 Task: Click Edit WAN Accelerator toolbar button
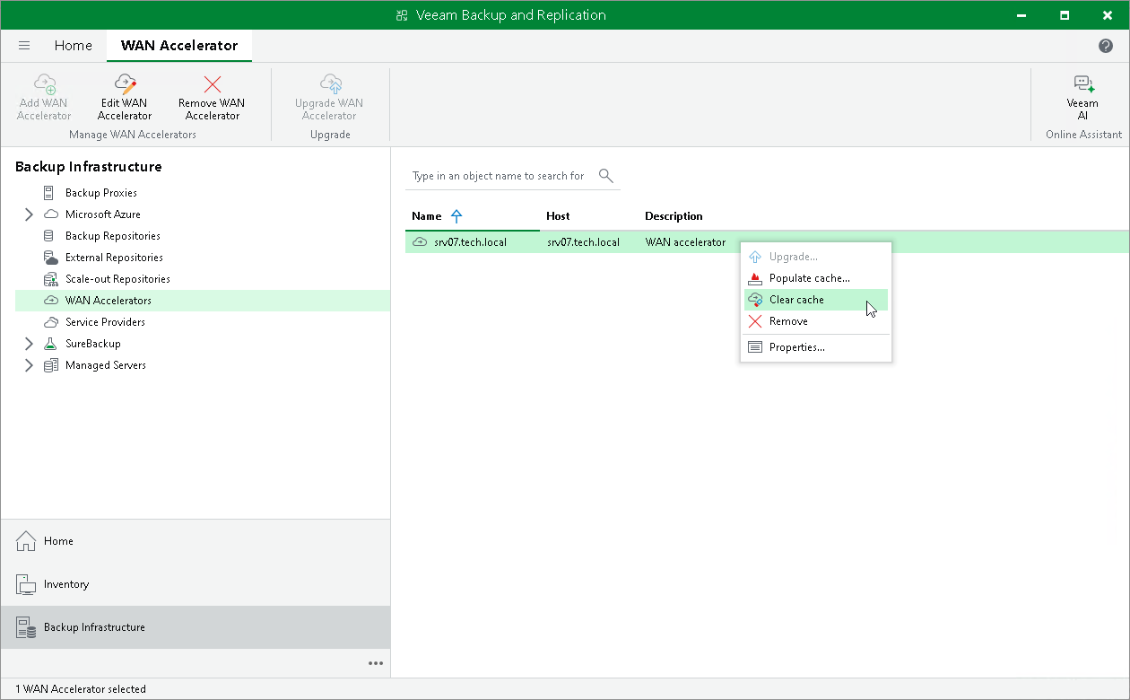[x=125, y=97]
